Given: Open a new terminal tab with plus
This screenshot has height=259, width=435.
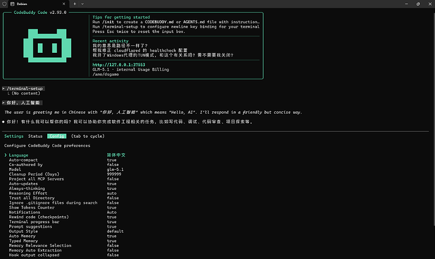Looking at the screenshot, I should point(74,4).
